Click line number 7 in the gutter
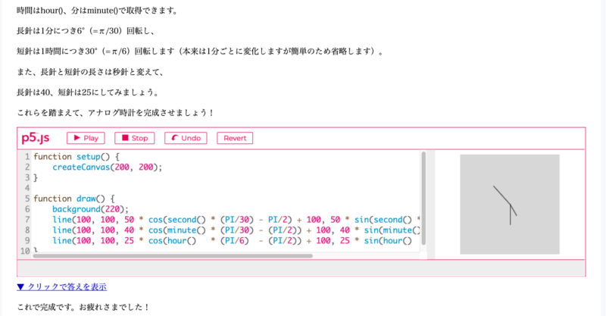The image size is (606, 316). coord(27,219)
